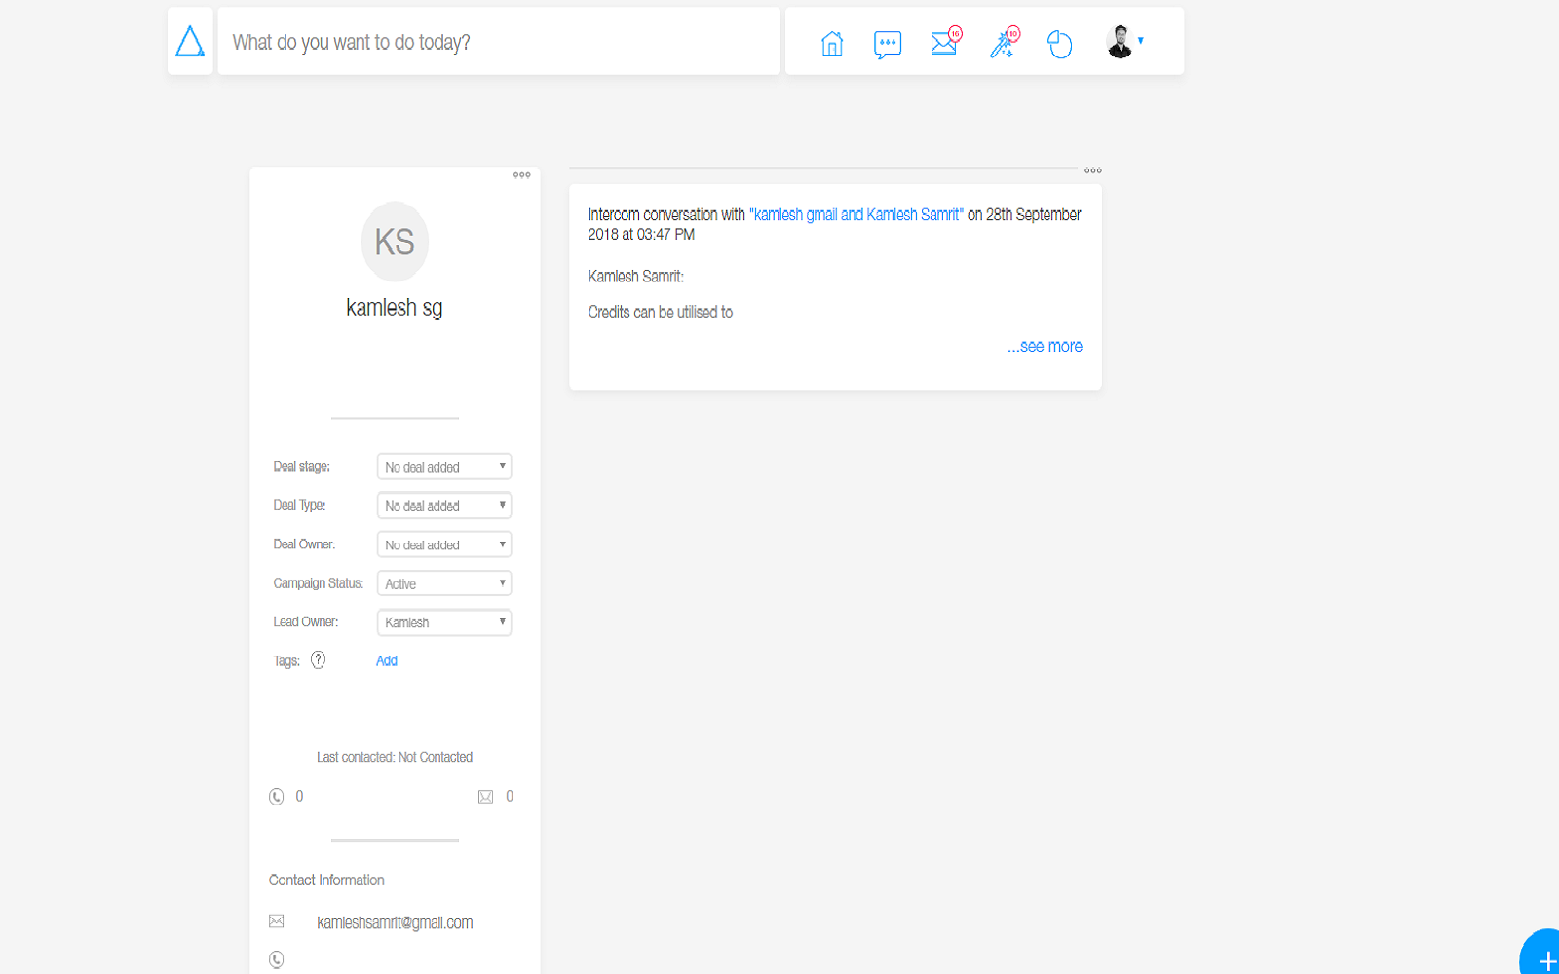The image size is (1559, 974).
Task: Open the three-dot menu on activity timeline
Action: click(x=1092, y=169)
